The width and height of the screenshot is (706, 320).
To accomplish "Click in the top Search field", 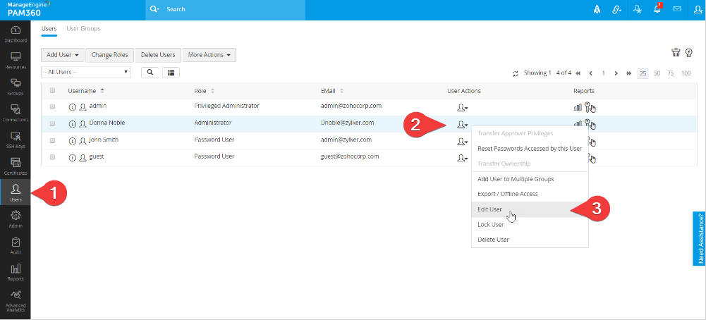I will point(226,10).
